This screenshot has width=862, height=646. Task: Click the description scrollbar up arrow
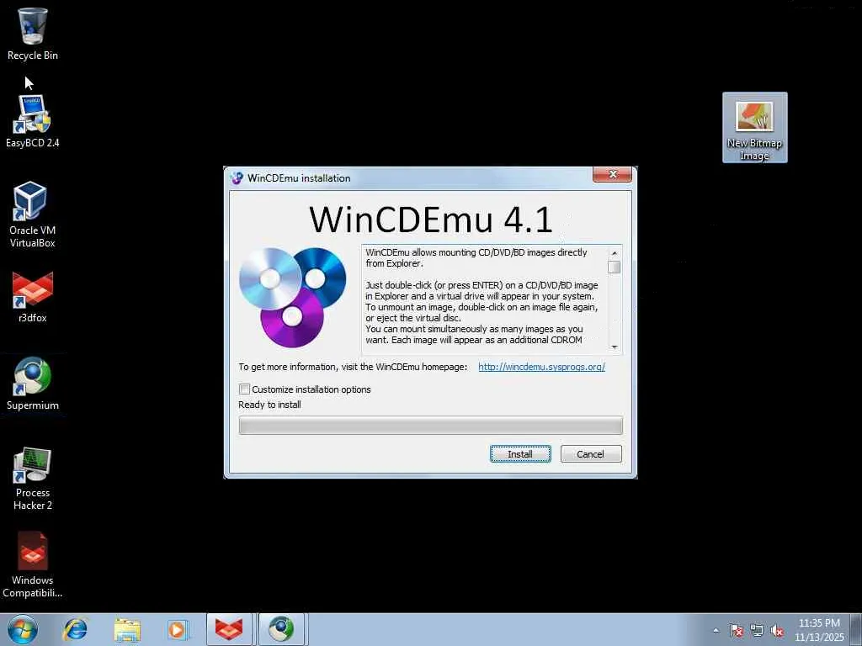coord(614,252)
